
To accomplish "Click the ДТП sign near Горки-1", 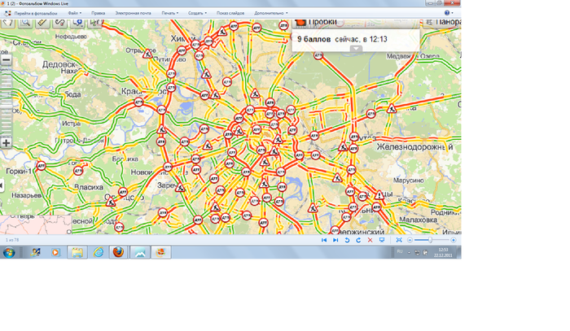I will click(41, 166).
